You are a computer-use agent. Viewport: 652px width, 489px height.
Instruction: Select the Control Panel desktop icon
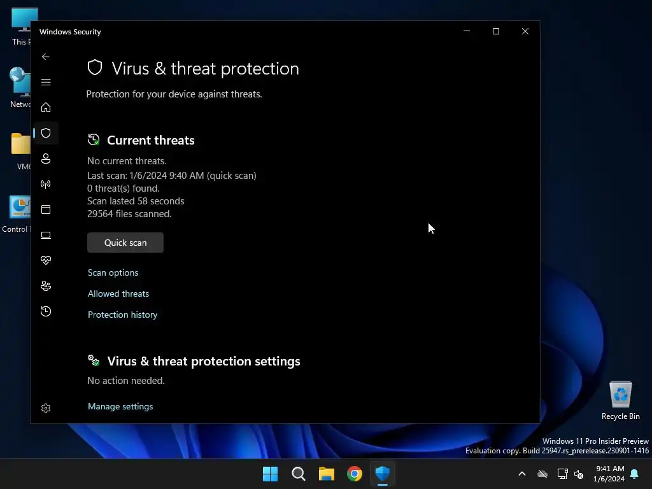pyautogui.click(x=17, y=214)
